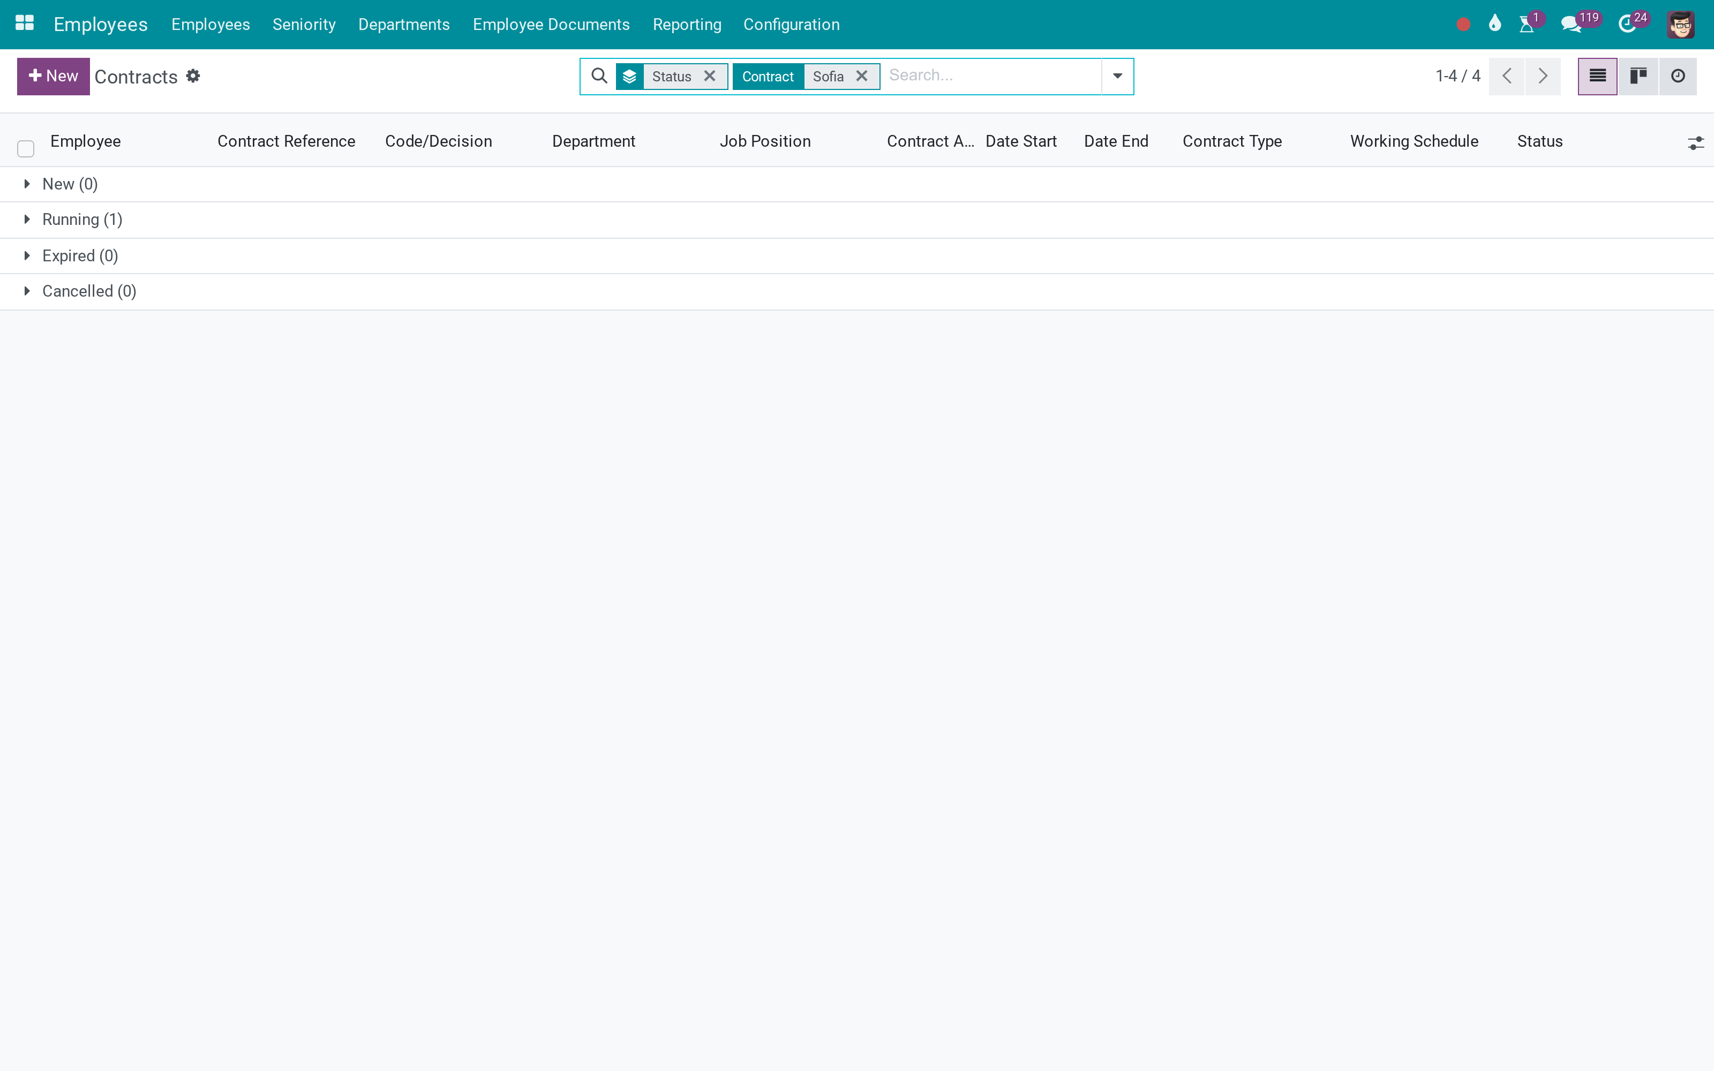Viewport: 1714px width, 1071px height.
Task: Switch to kanban view
Action: coord(1637,77)
